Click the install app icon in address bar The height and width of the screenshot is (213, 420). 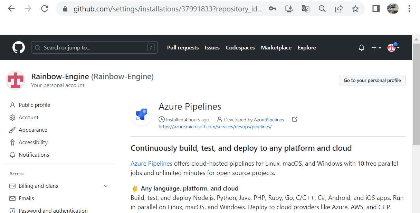(289, 9)
